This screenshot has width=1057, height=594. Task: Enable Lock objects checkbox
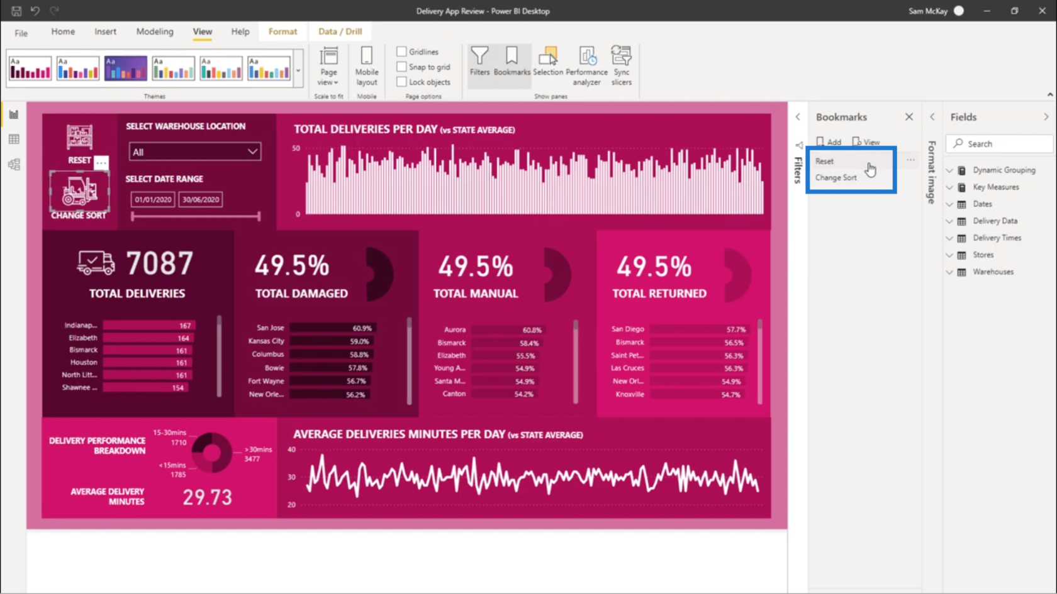pyautogui.click(x=401, y=82)
